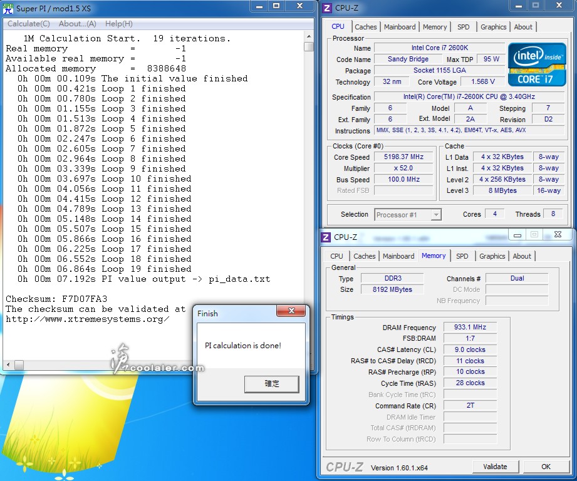Click the "PI calculation is done!" message
The height and width of the screenshot is (481, 577).
243,346
